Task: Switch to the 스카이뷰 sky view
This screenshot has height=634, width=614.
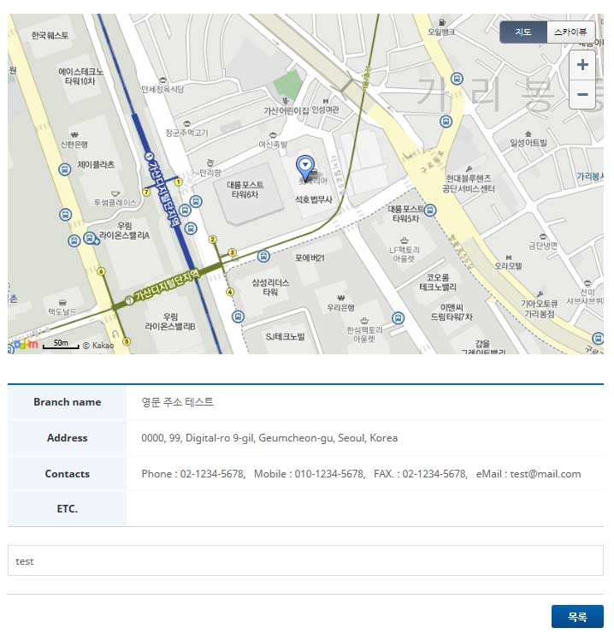Action: pos(570,32)
